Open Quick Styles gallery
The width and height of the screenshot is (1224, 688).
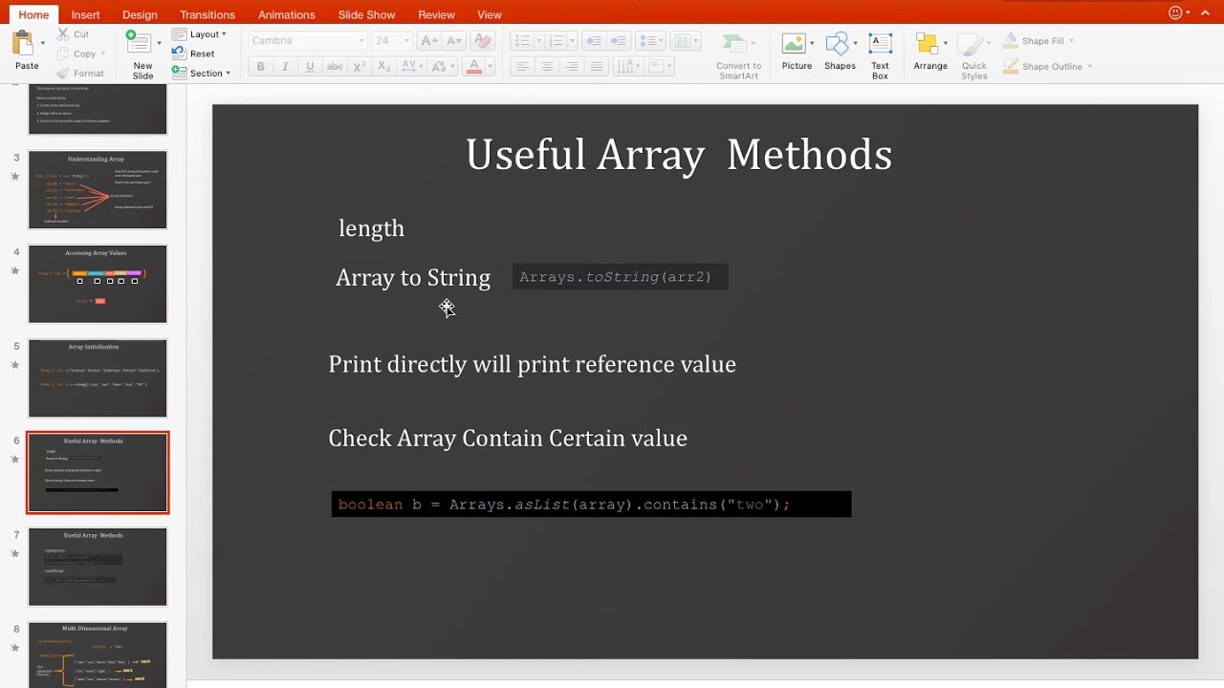[974, 56]
